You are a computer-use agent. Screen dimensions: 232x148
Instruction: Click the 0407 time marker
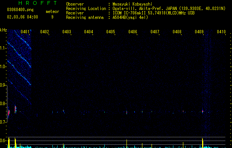155,32
